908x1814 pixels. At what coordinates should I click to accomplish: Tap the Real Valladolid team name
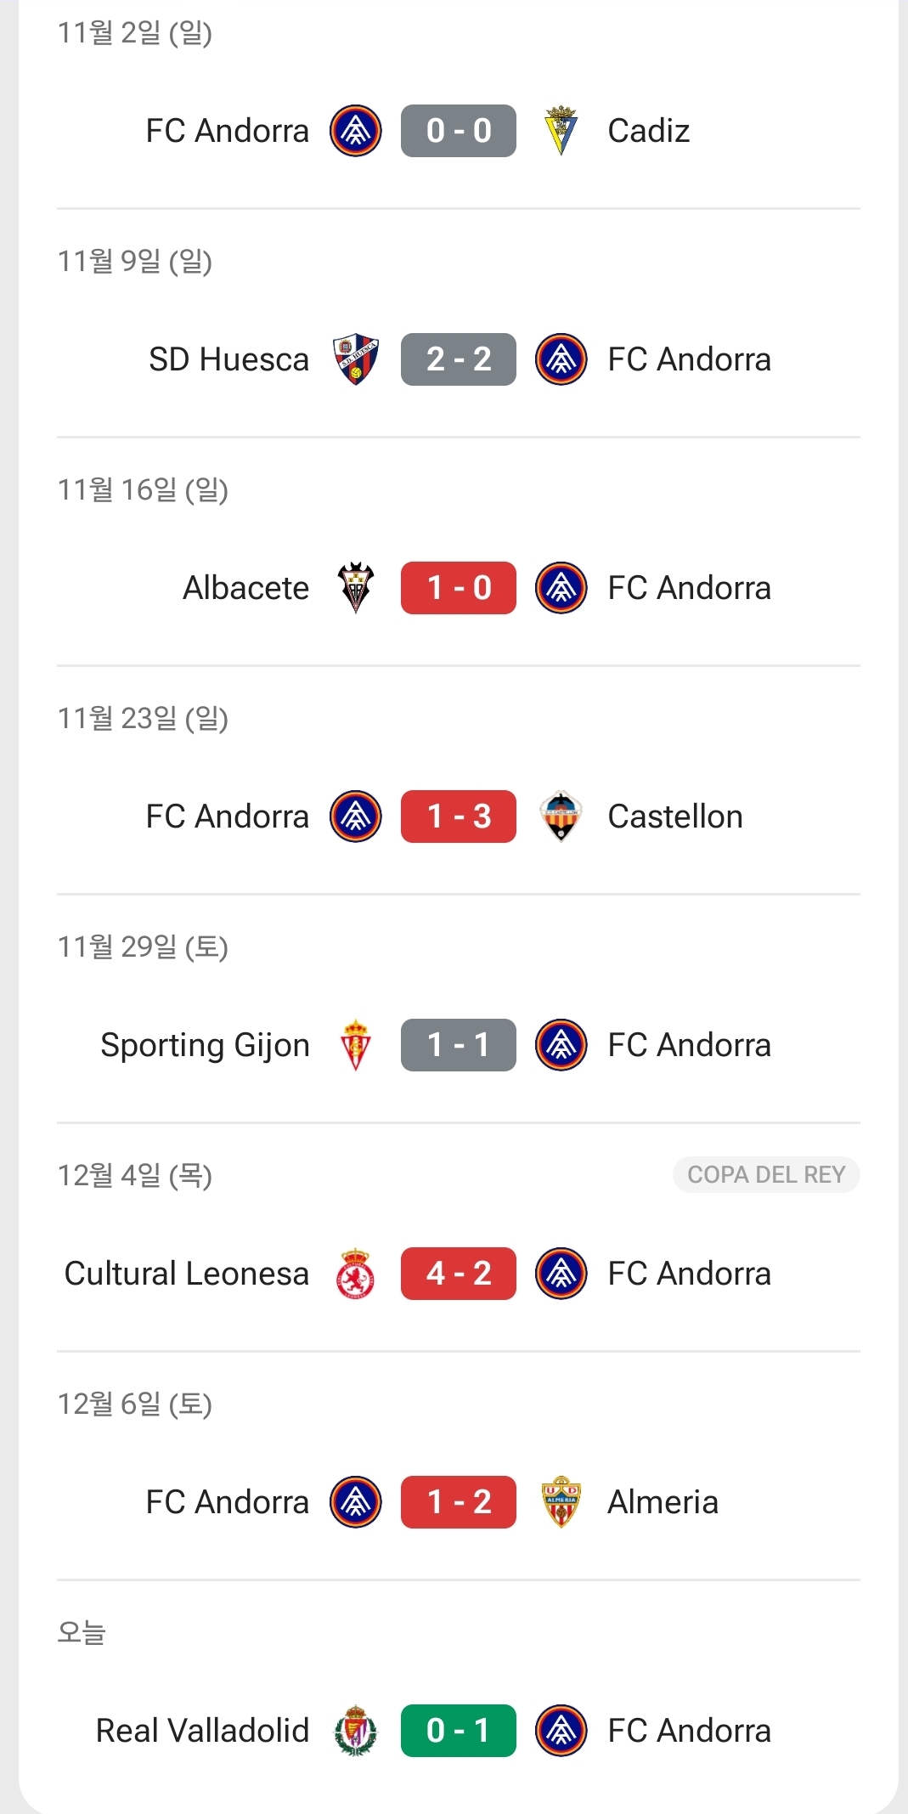[x=202, y=1731]
